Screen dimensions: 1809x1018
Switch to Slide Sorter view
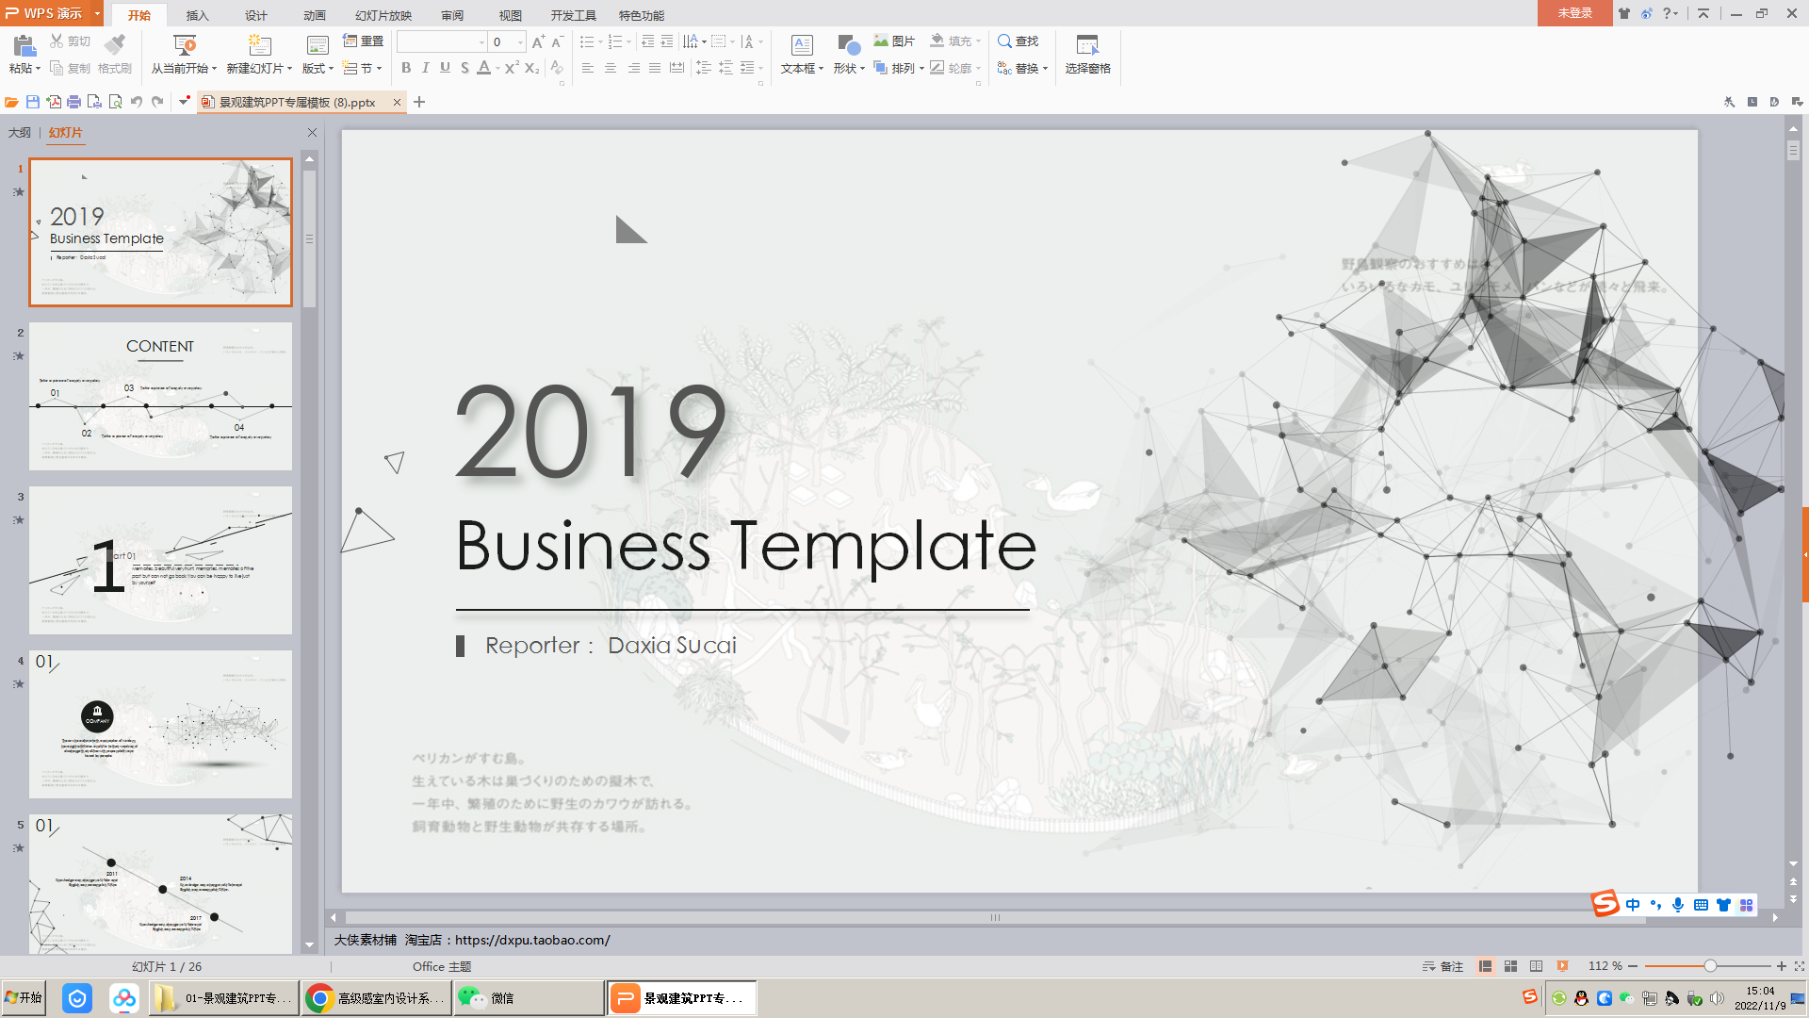coord(1510,966)
